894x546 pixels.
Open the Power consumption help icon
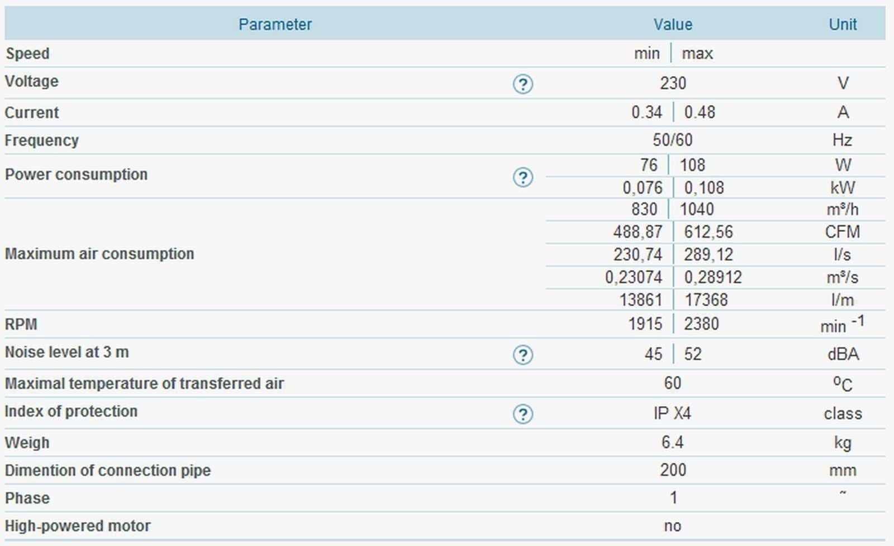[522, 177]
